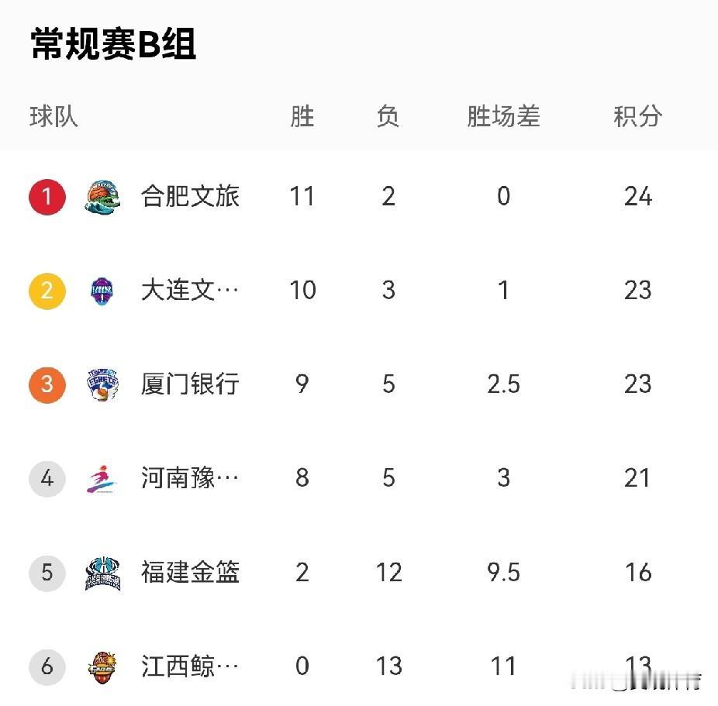718x706 pixels.
Task: Click the 胜场差 column header
Action: tap(503, 117)
